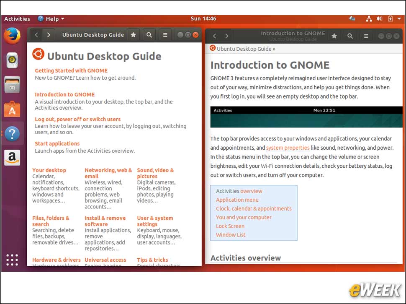
Task: Open Start applications link
Action: tap(57, 143)
